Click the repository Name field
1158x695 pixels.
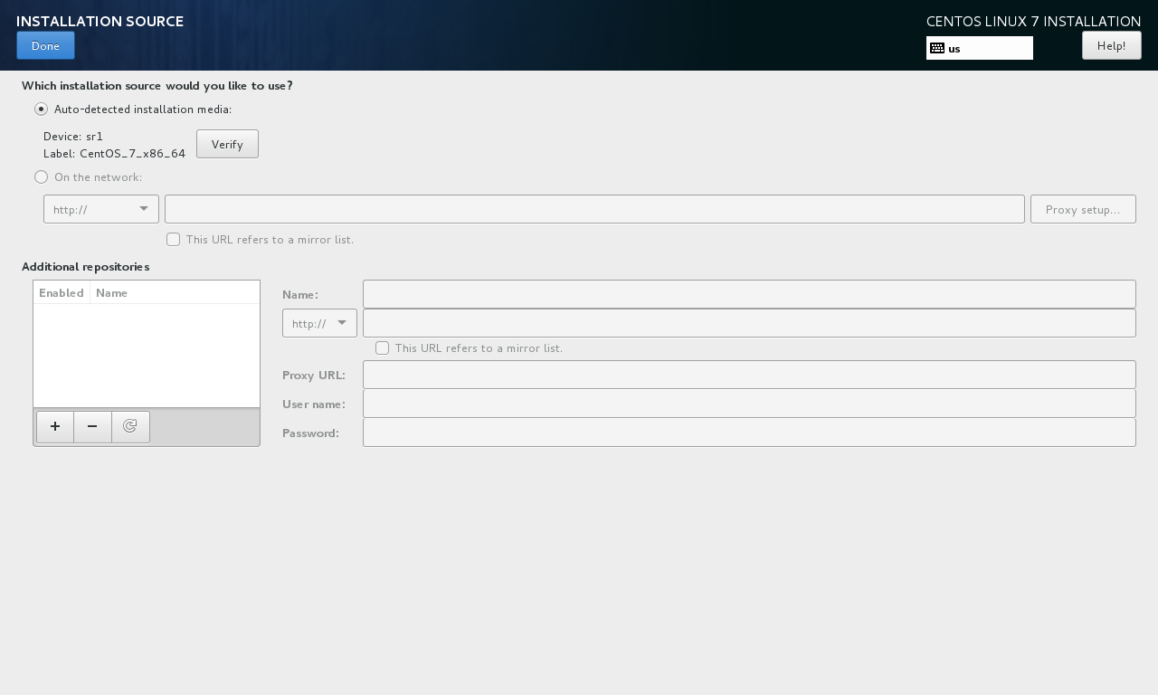click(748, 294)
